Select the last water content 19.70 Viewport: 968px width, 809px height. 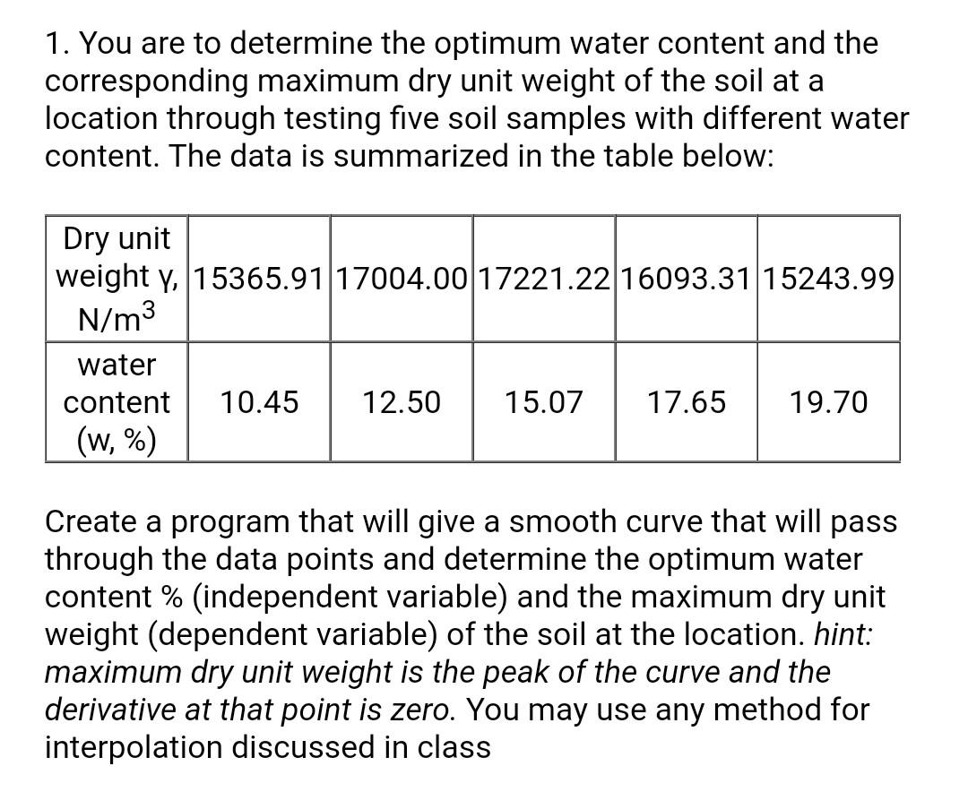[x=828, y=401]
